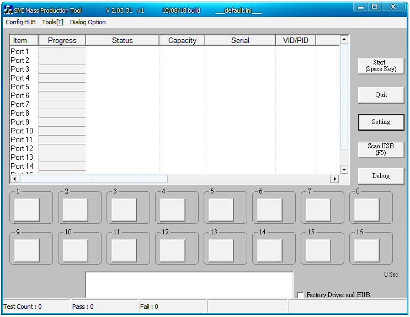Image resolution: width=410 pixels, height=317 pixels.
Task: Click the port 1 slot box
Action: pos(27,210)
